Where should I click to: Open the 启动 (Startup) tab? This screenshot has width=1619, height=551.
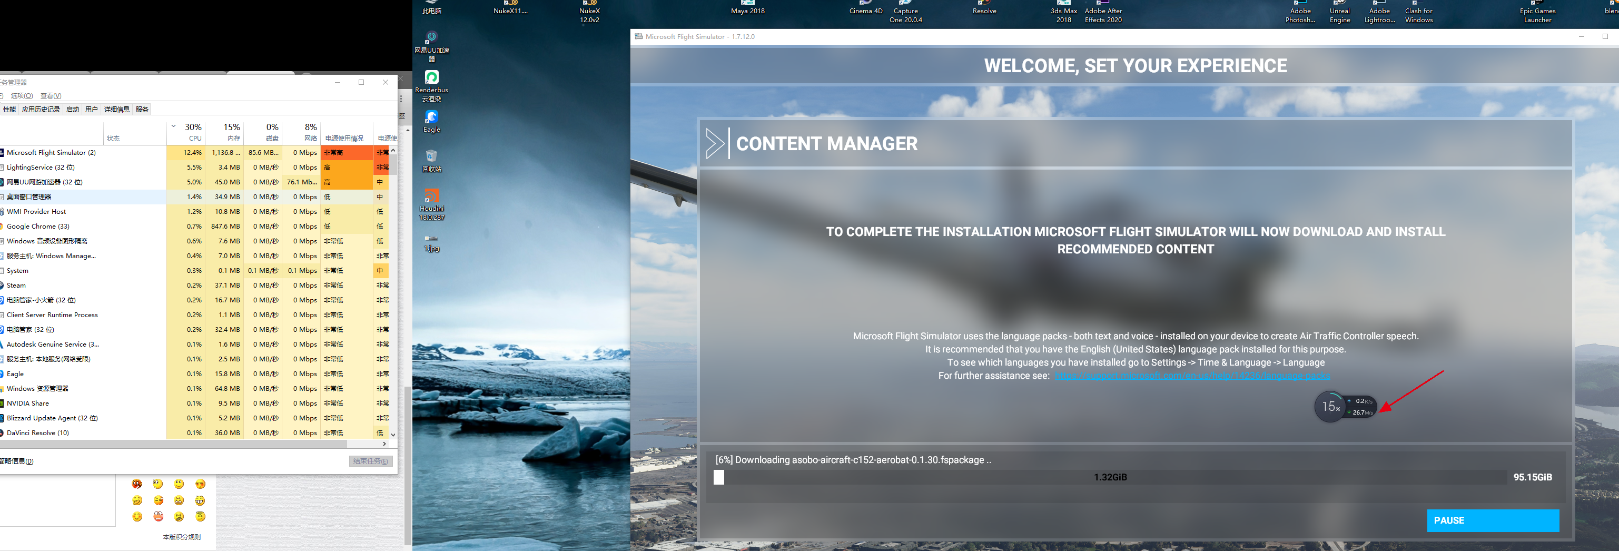(x=73, y=110)
